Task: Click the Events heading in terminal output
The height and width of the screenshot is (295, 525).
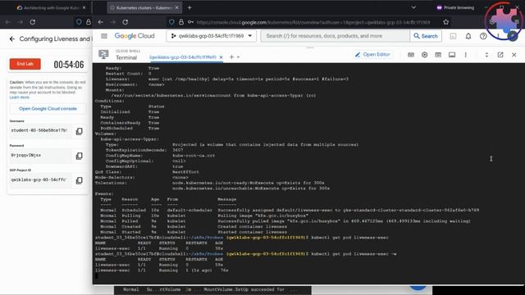Action: tap(104, 193)
